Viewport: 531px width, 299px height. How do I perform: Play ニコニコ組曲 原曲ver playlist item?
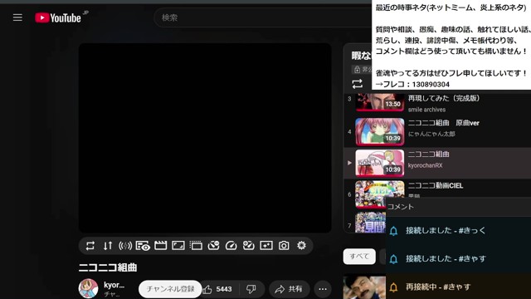click(x=444, y=123)
